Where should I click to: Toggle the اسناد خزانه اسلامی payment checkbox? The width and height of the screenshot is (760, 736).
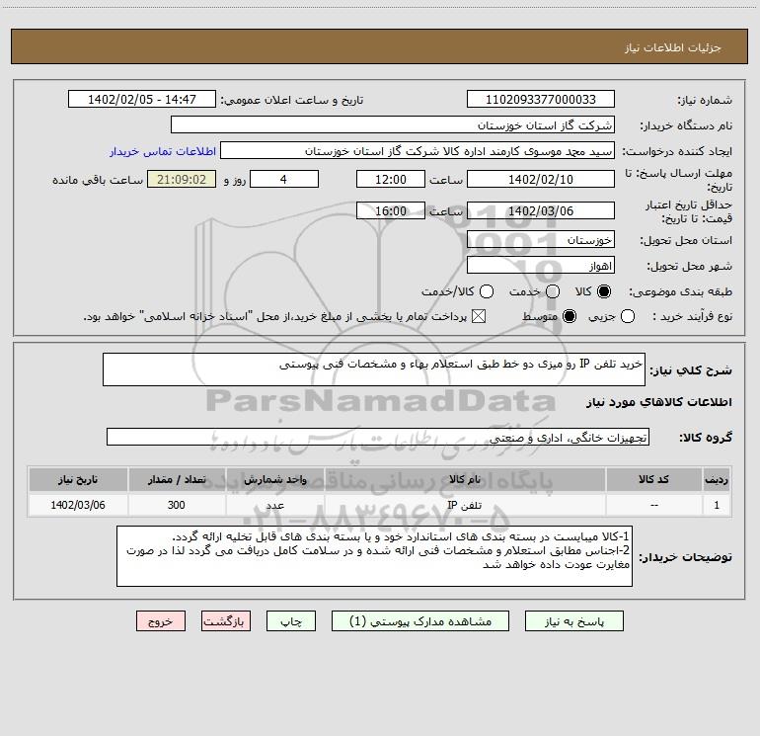(479, 316)
